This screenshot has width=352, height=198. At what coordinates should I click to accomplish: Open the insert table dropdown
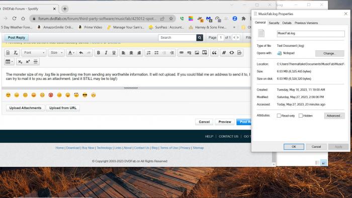pyautogui.click(x=9, y=62)
